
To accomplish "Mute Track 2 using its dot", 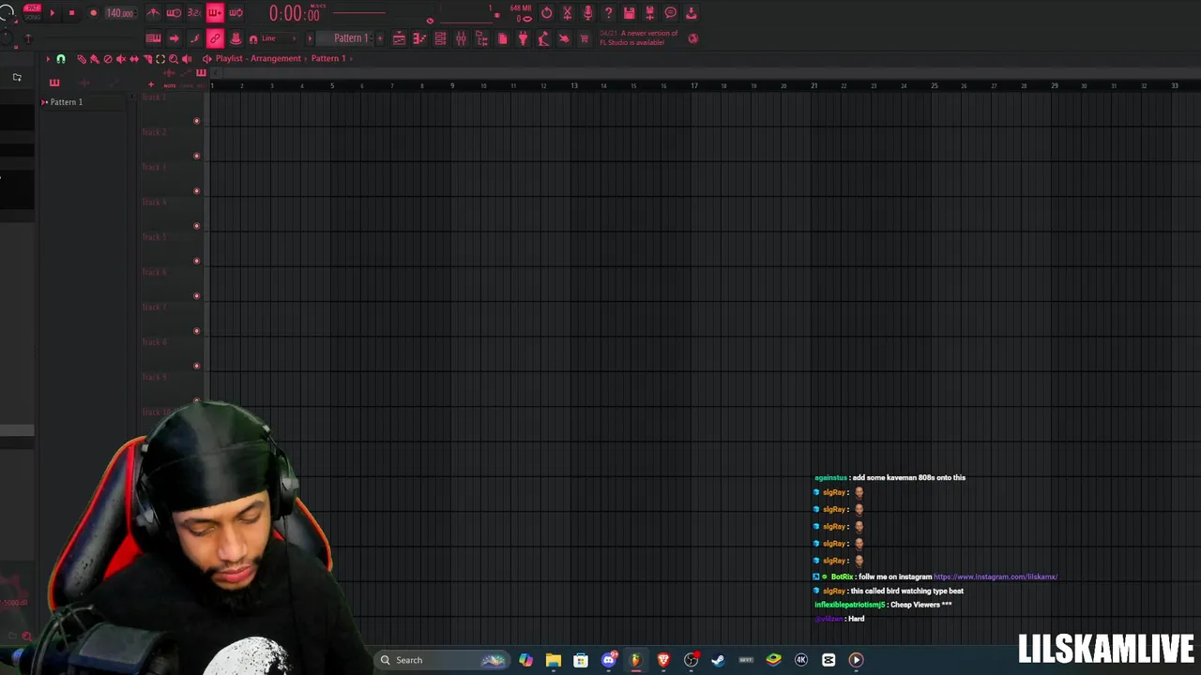I will 196,156.
